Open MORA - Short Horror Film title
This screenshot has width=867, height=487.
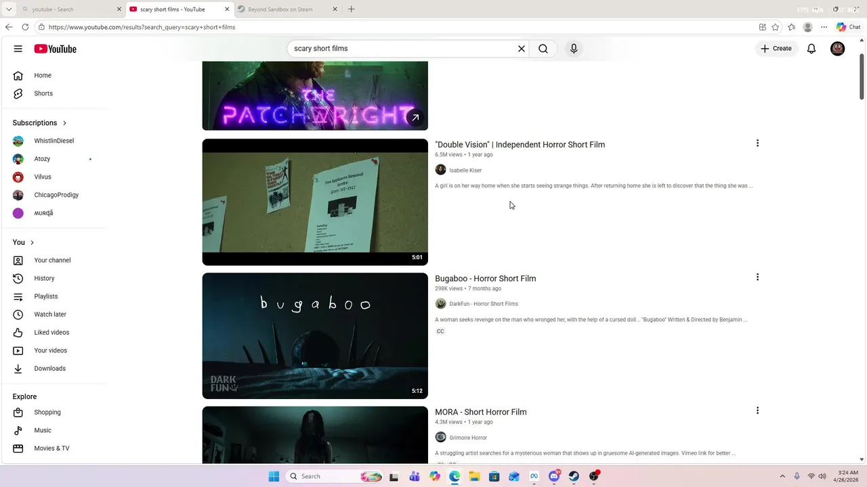pyautogui.click(x=480, y=412)
